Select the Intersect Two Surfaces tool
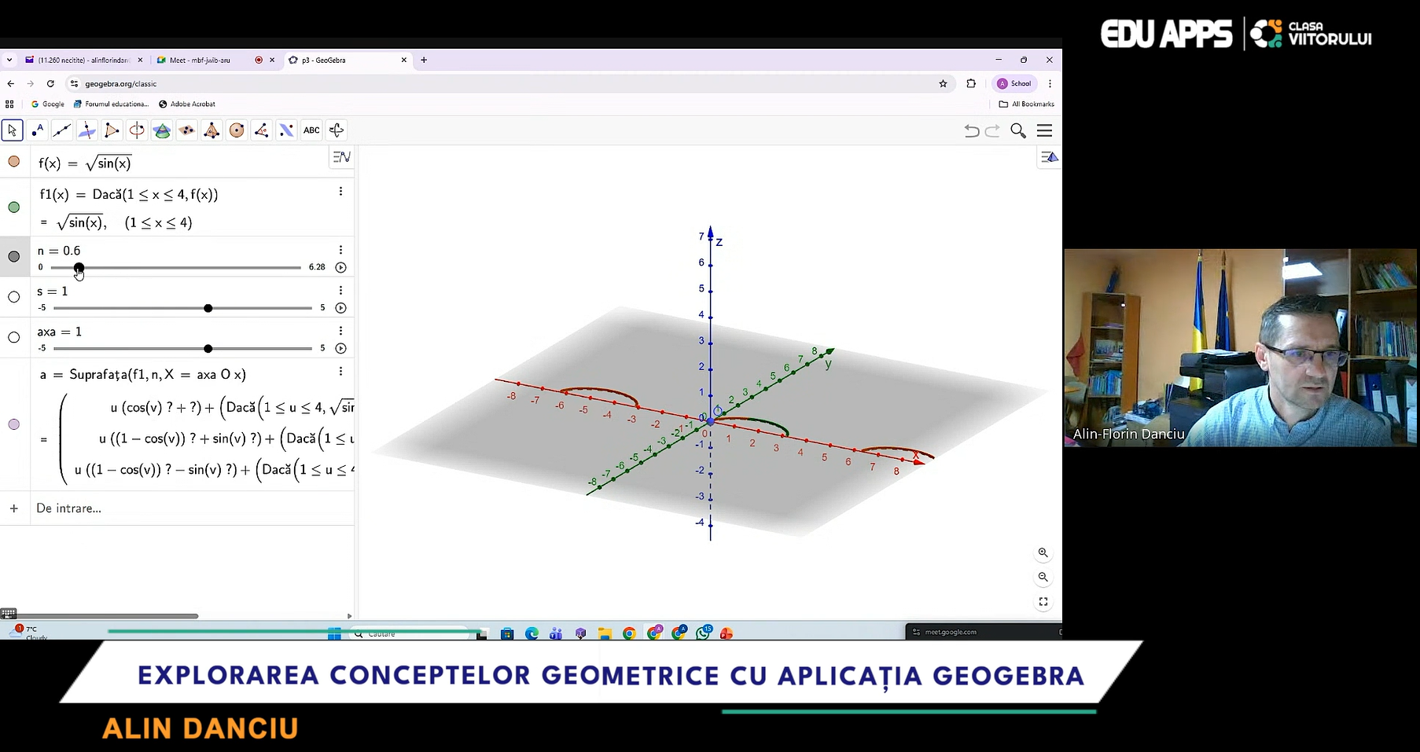1420x752 pixels. point(162,130)
